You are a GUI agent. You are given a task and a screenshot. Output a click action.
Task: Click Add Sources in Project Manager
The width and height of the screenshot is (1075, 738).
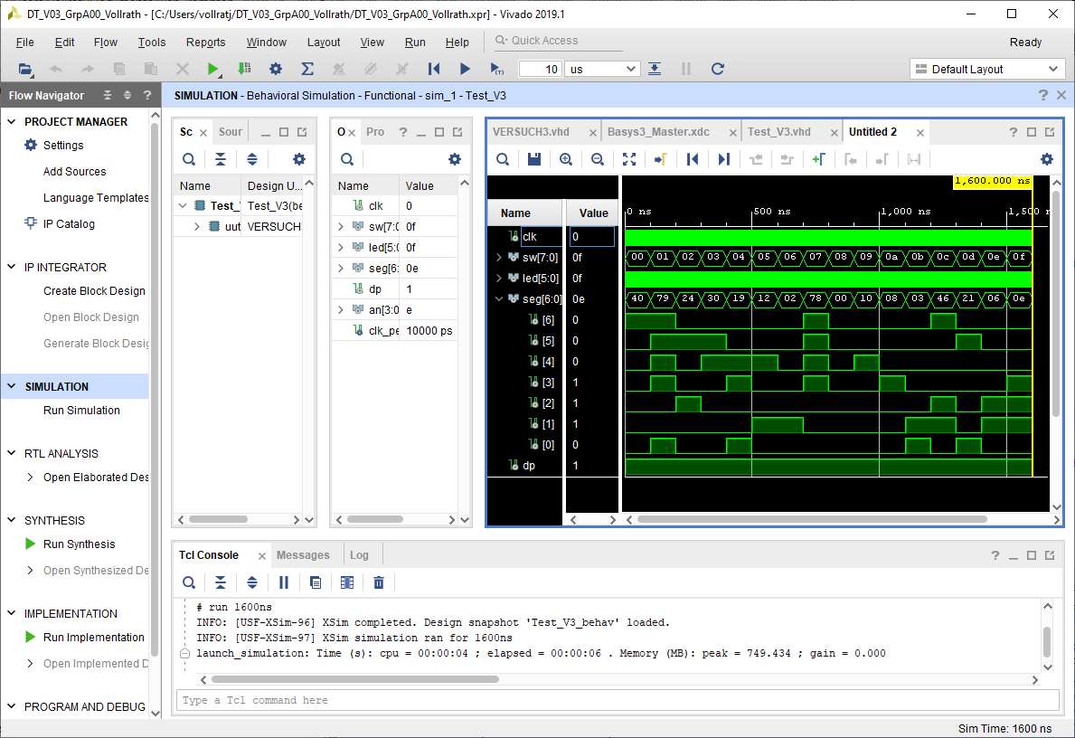(74, 171)
